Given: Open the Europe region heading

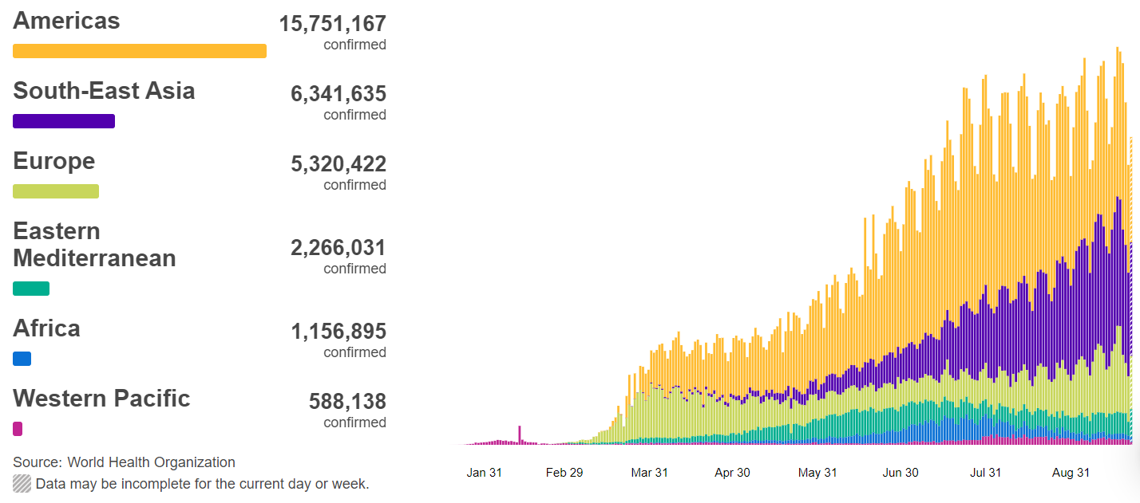Looking at the screenshot, I should pyautogui.click(x=53, y=161).
